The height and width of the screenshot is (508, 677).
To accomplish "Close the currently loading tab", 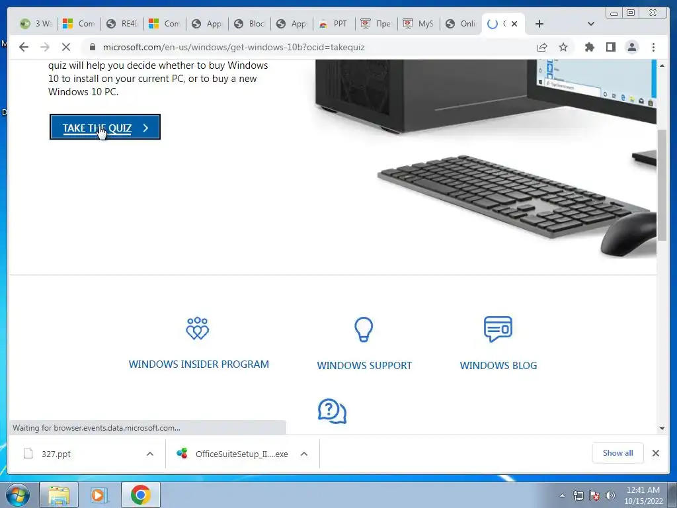I will coord(514,24).
